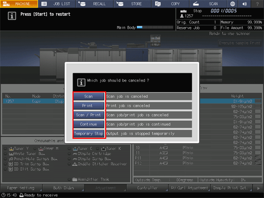
Task: Show next bottom menu page arrow
Action: tap(258, 188)
